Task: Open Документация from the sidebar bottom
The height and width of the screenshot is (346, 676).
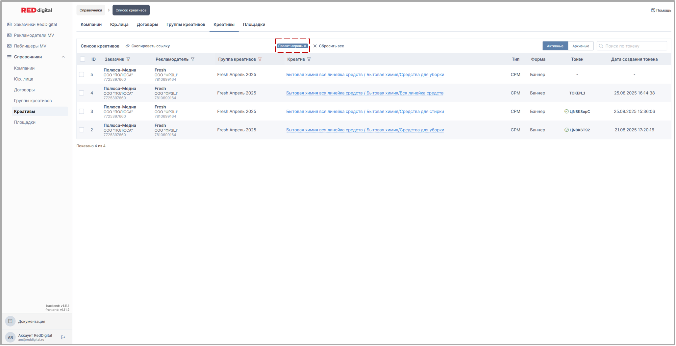Action: [x=32, y=322]
